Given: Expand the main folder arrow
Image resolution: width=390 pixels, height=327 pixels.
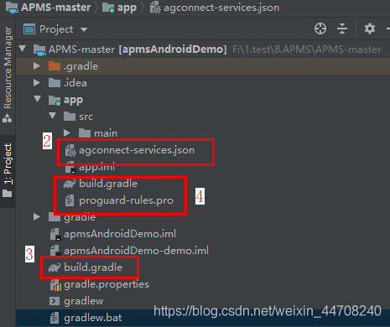Looking at the screenshot, I should click(x=67, y=133).
